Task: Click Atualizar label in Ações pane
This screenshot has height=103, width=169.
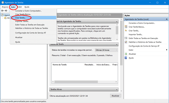Action: pyautogui.click(x=132, y=54)
